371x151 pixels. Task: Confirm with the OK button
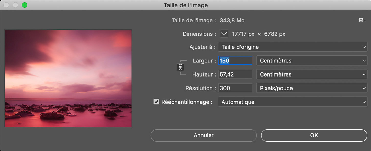coord(314,135)
